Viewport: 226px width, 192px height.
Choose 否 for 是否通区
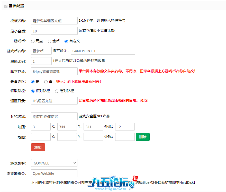(x=46, y=82)
